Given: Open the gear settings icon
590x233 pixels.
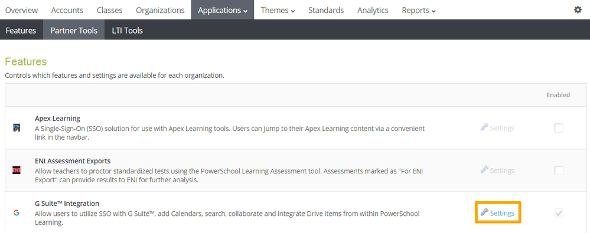Looking at the screenshot, I should click(x=578, y=10).
